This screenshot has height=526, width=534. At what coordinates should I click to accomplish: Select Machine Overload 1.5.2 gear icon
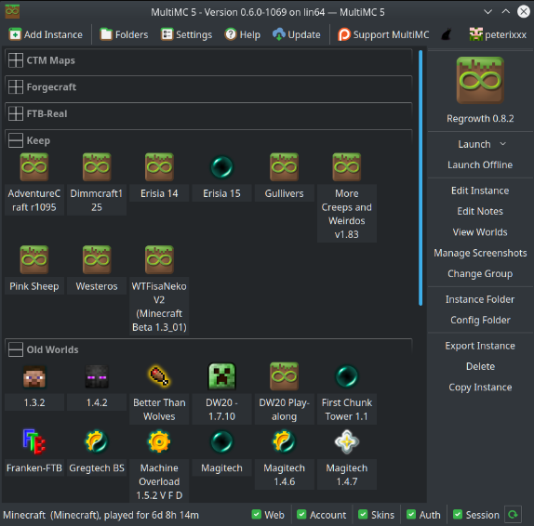coord(159,441)
